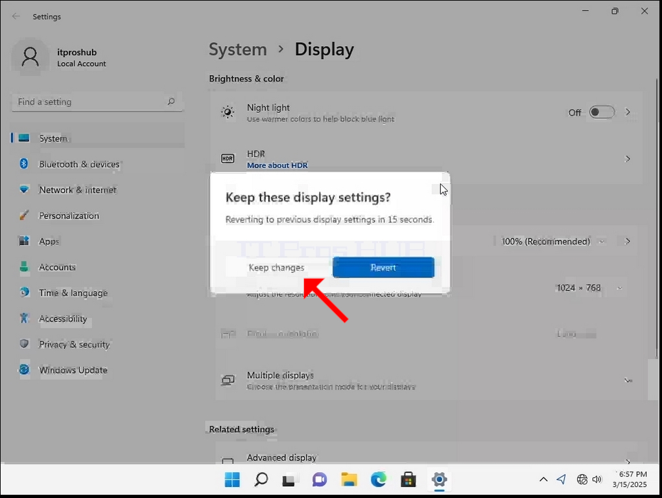The height and width of the screenshot is (498, 662).
Task: Toggle the Night light switch
Action: pyautogui.click(x=602, y=112)
